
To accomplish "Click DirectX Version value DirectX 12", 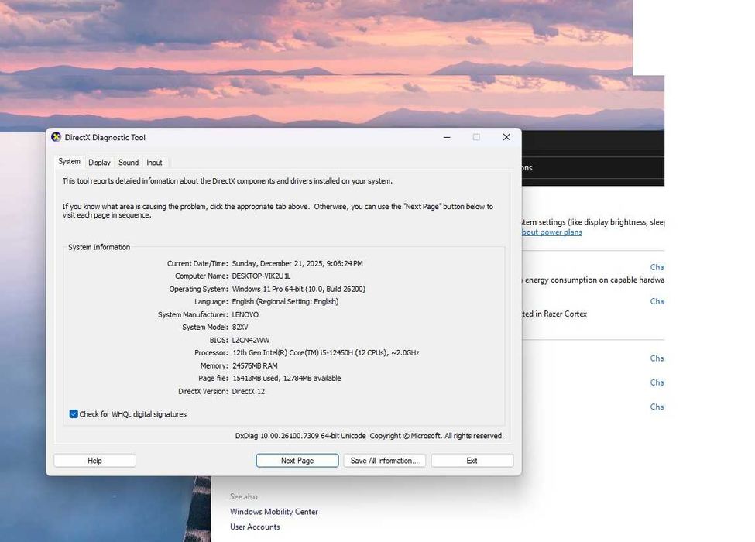I will [x=249, y=391].
